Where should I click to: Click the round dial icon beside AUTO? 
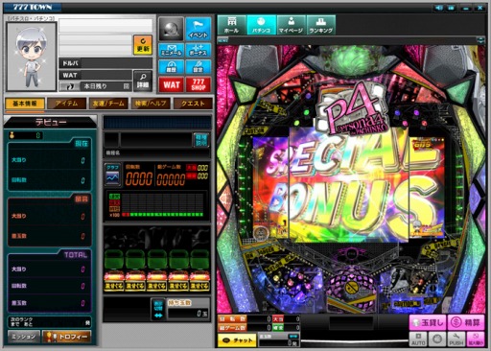437,339
